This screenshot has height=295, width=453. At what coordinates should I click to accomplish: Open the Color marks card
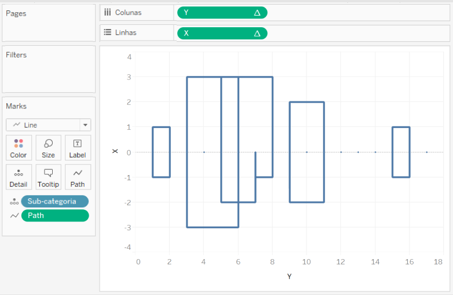(x=19, y=148)
